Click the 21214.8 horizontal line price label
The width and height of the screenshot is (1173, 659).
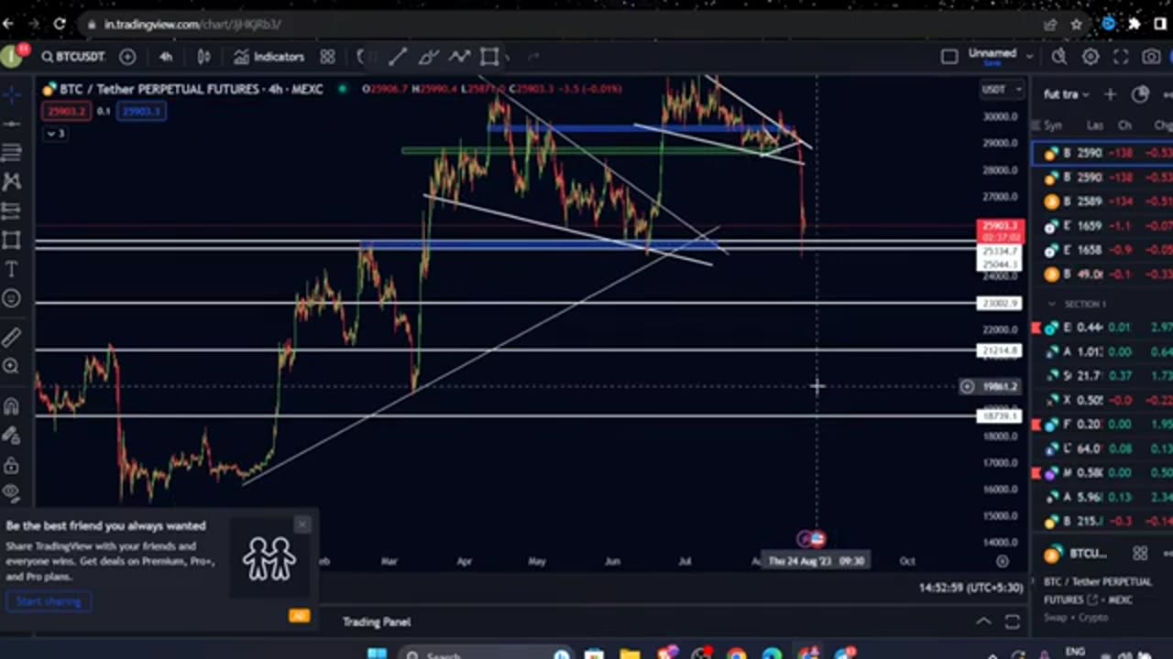999,351
